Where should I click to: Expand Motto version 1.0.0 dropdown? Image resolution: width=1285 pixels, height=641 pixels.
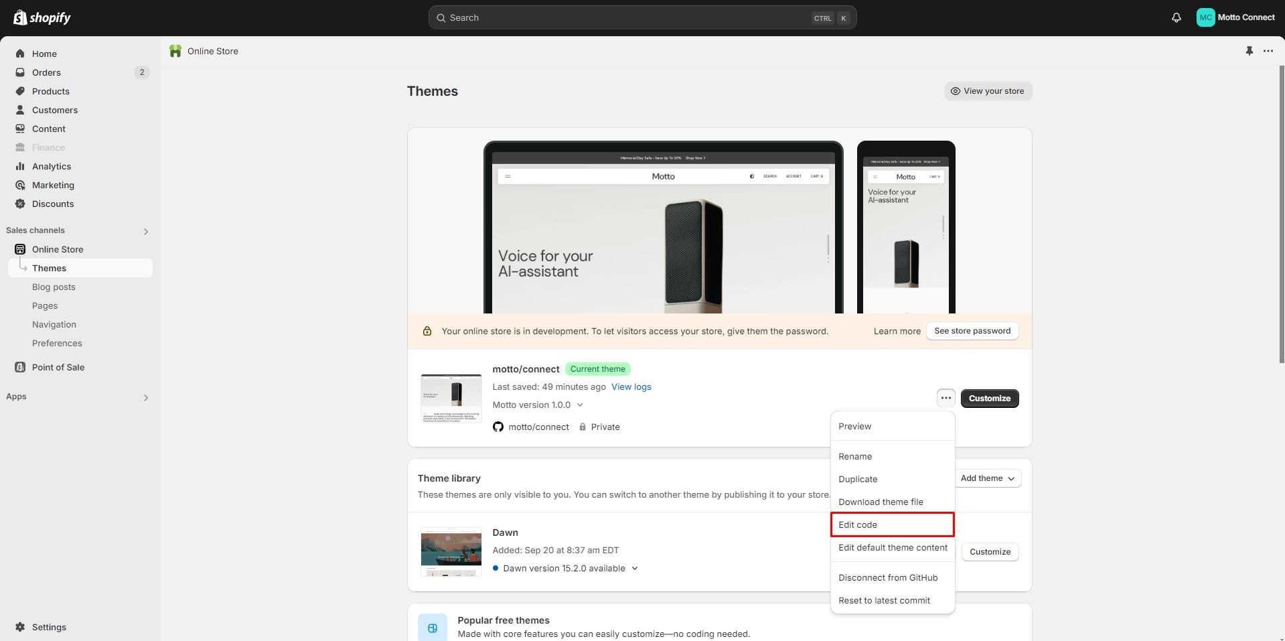coord(579,405)
